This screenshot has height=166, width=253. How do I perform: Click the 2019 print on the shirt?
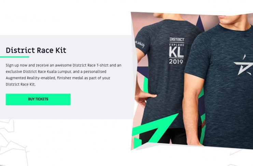click(x=176, y=62)
